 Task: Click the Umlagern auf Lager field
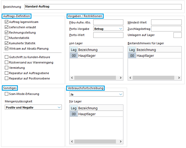point(177,35)
